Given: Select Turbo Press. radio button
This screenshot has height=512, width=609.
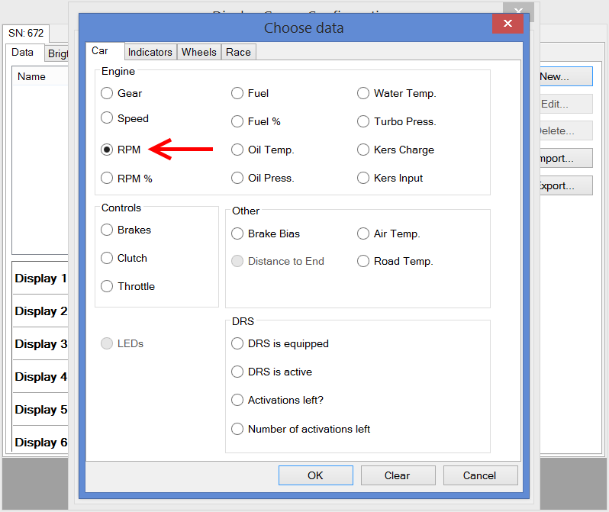Looking at the screenshot, I should pos(363,121).
